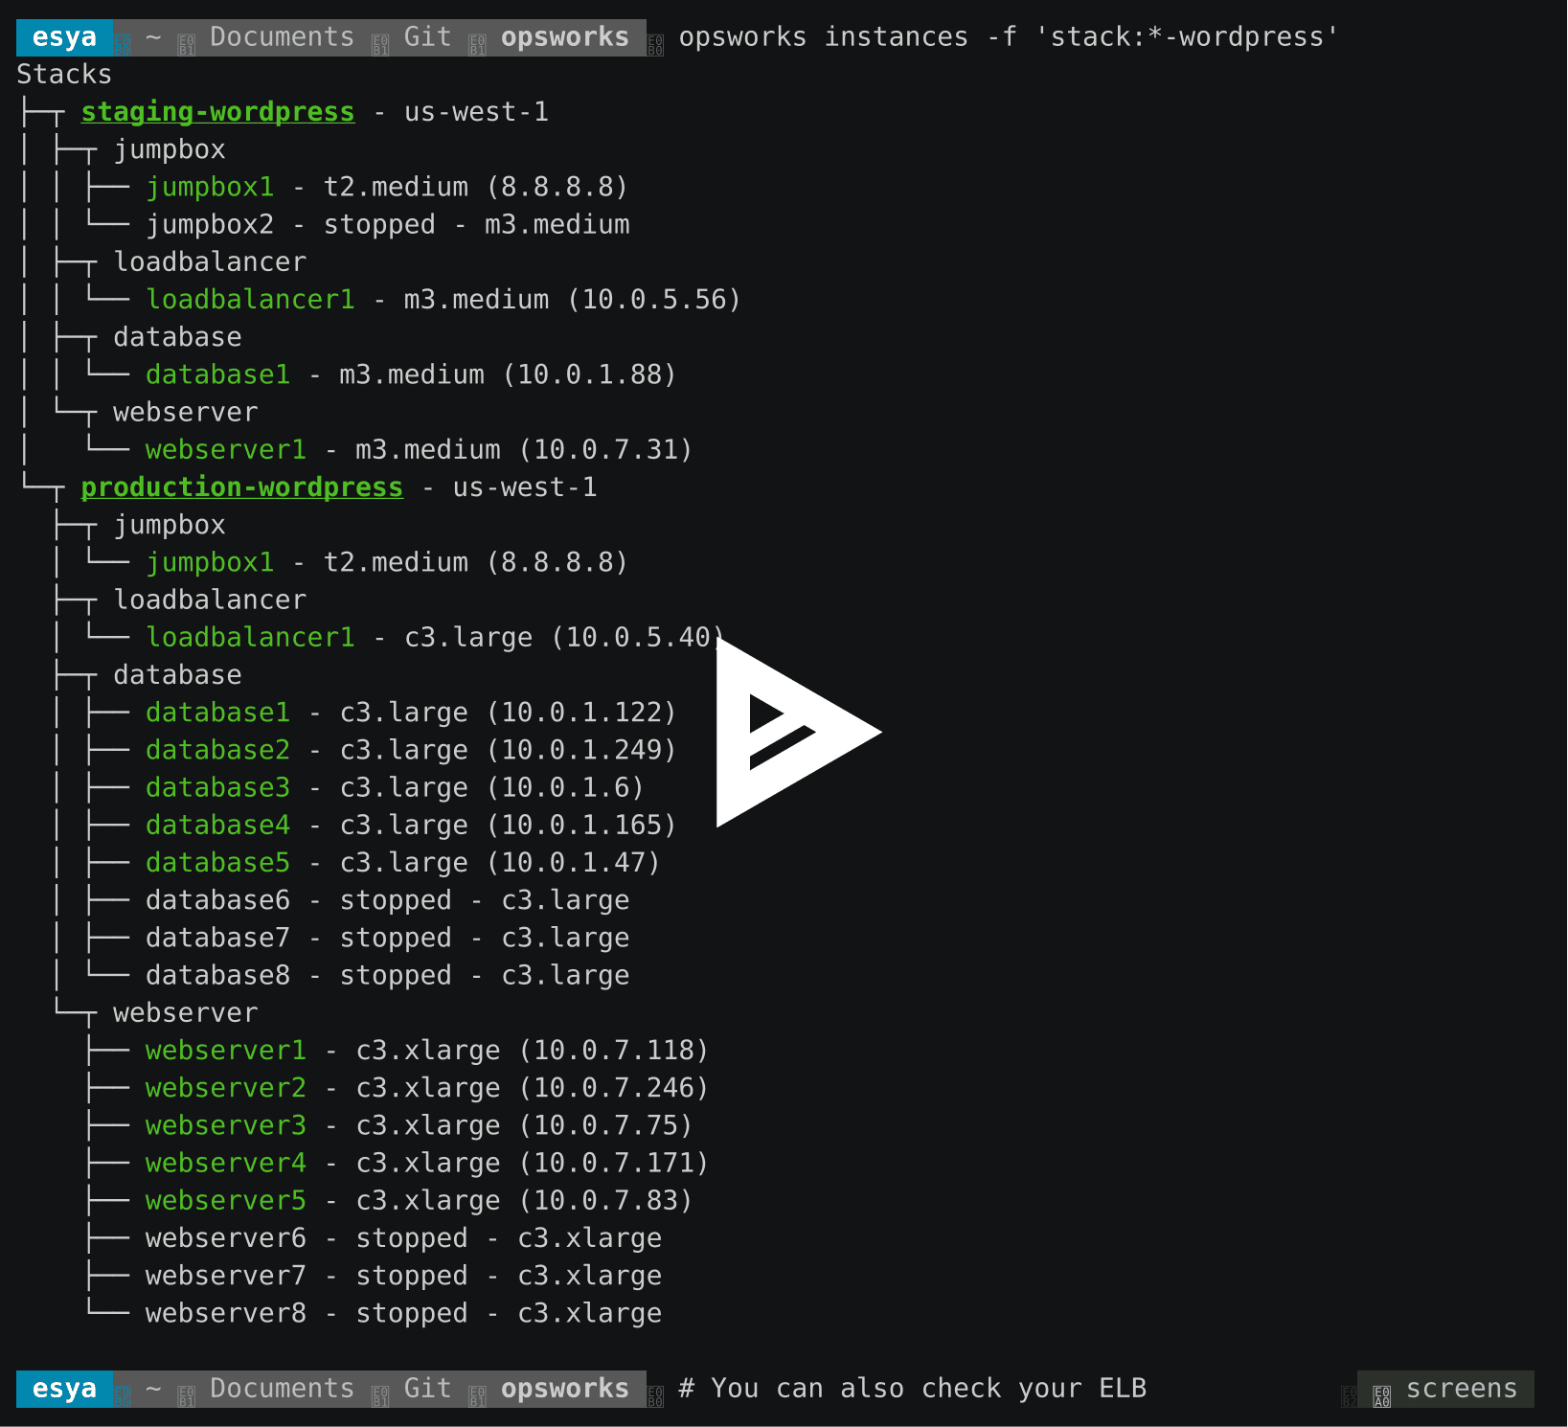Screen dimensions: 1568x1427
Task: Click staging loadbalancer layer label
Action: click(x=210, y=262)
